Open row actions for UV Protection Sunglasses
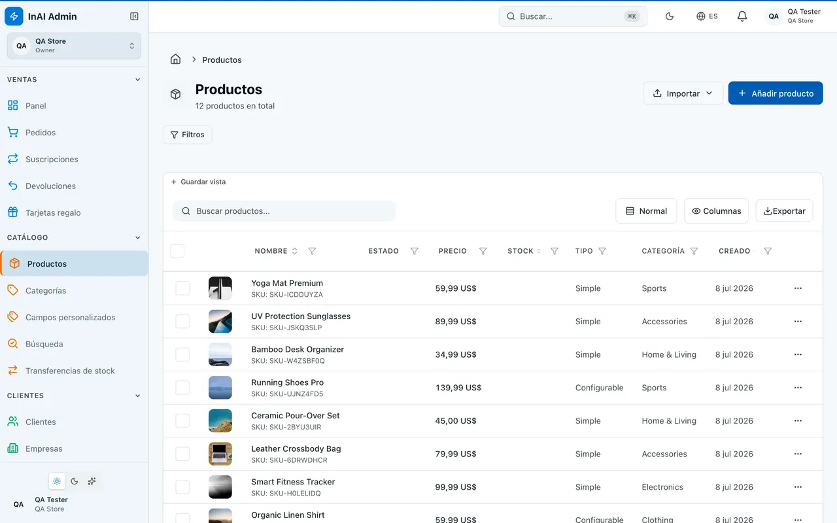This screenshot has width=837, height=523. pos(798,322)
